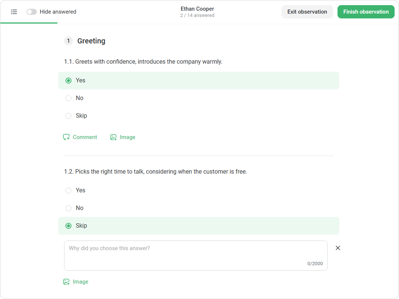
Task: Toggle the Hide answered switch
Action: [x=32, y=12]
